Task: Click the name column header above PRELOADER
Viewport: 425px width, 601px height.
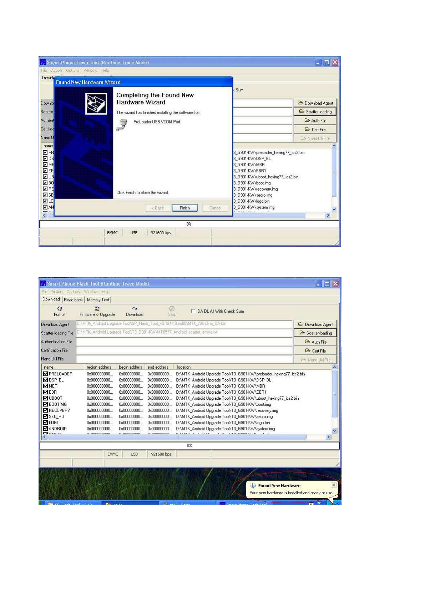Action: click(62, 367)
